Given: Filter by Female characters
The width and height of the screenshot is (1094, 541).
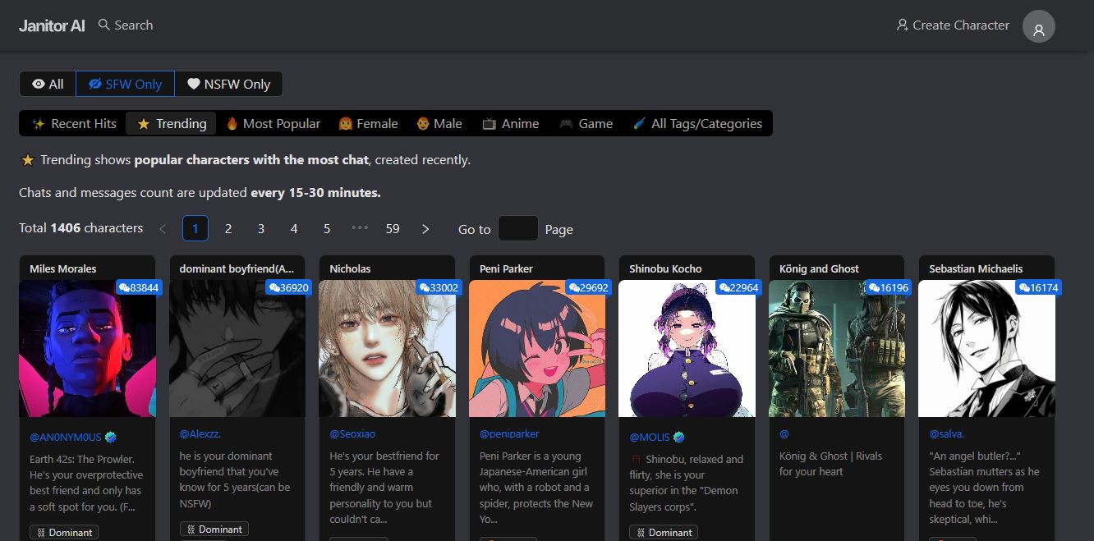Looking at the screenshot, I should coord(367,124).
